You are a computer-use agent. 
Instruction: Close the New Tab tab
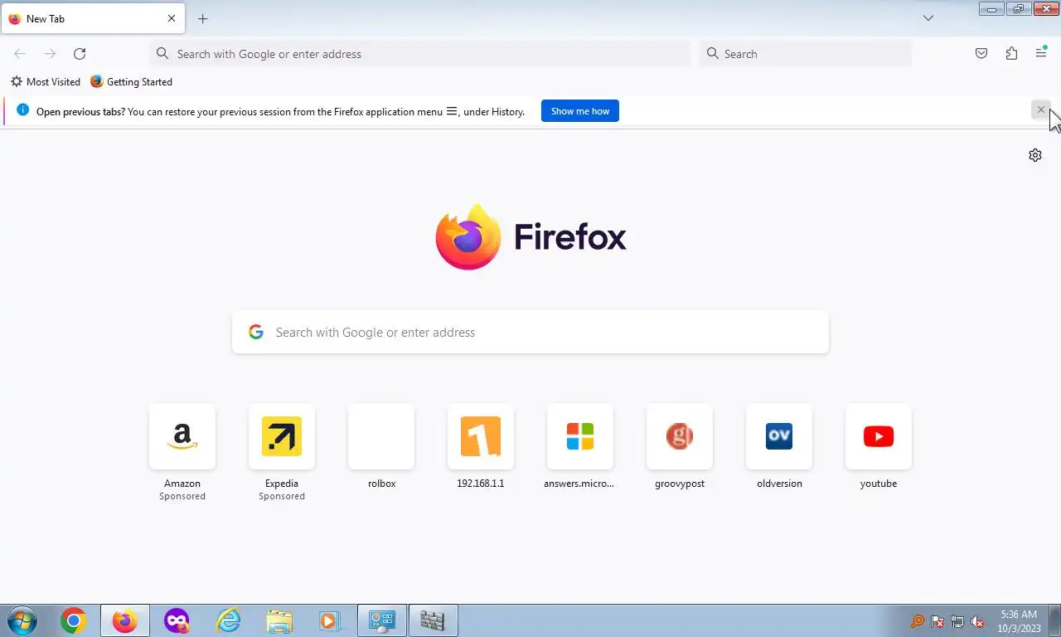172,18
